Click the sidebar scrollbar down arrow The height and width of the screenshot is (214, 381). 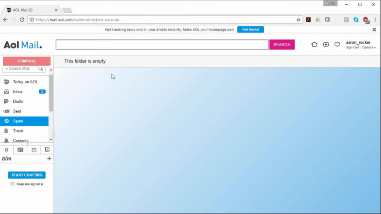[51, 139]
